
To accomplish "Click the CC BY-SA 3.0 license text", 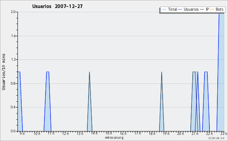I will (216, 138).
